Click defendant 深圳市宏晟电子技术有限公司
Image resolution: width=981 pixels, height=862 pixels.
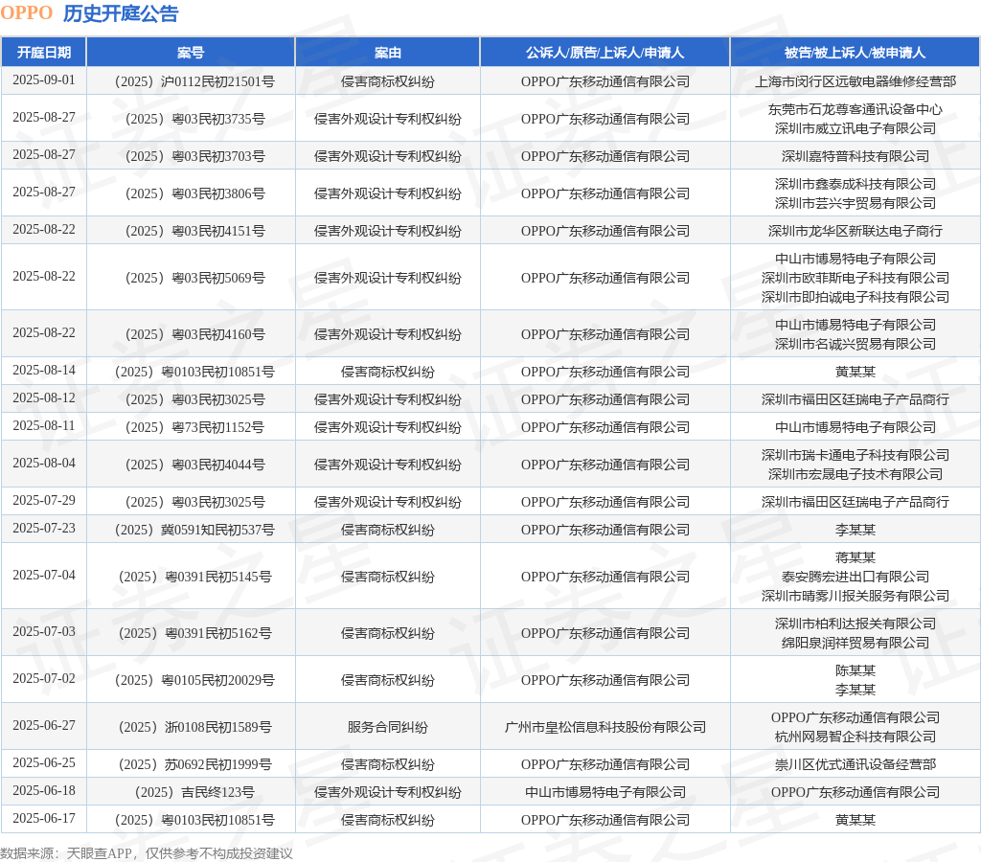[x=856, y=474]
